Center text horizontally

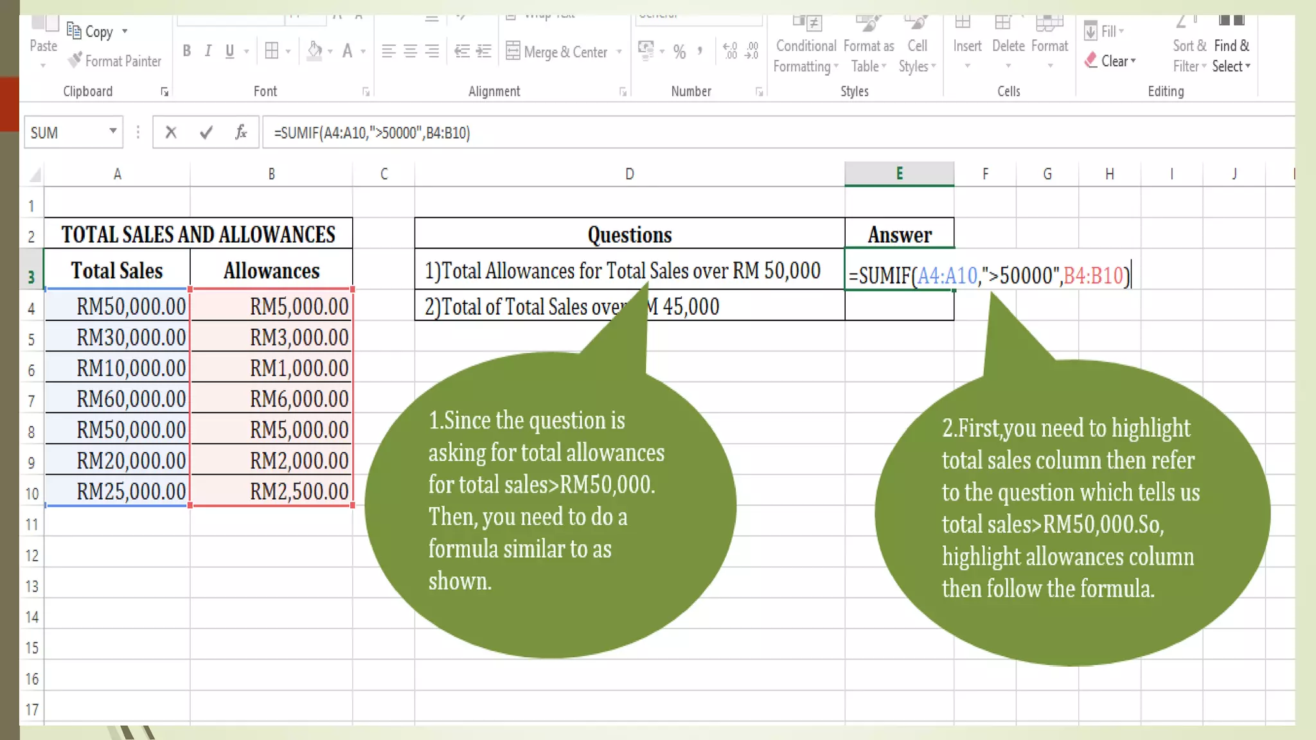coord(410,51)
